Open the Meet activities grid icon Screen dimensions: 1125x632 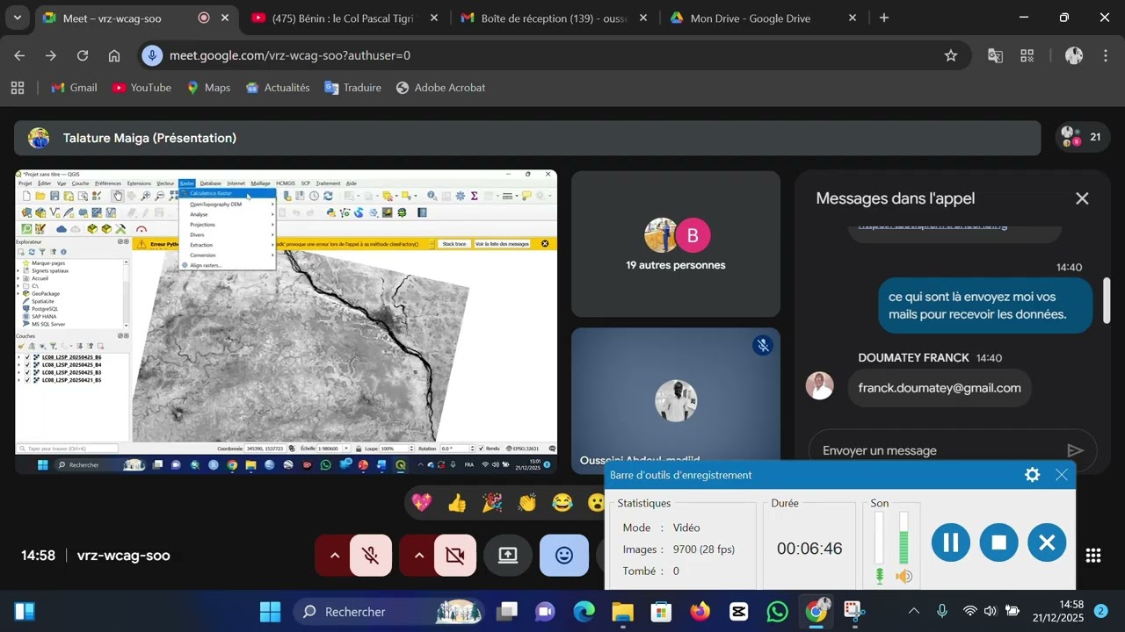click(x=1093, y=556)
